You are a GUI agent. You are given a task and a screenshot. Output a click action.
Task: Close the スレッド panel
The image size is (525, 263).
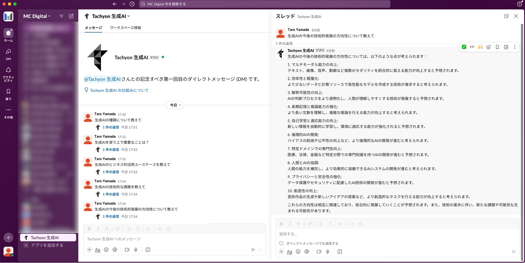pyautogui.click(x=516, y=16)
